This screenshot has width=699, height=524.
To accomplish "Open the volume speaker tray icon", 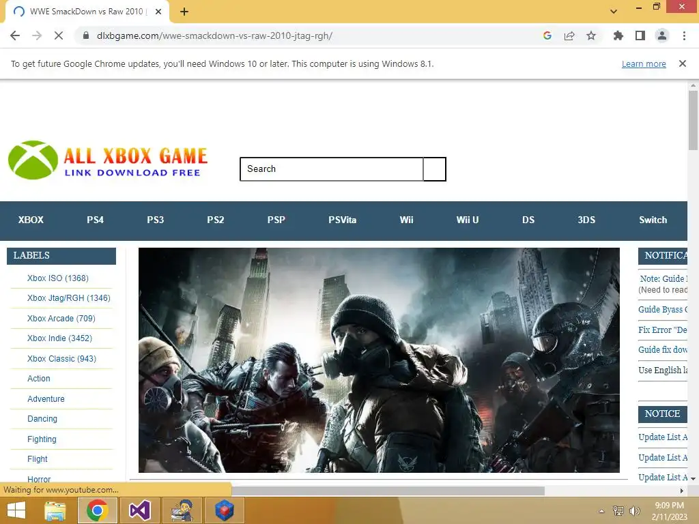I will 635,511.
